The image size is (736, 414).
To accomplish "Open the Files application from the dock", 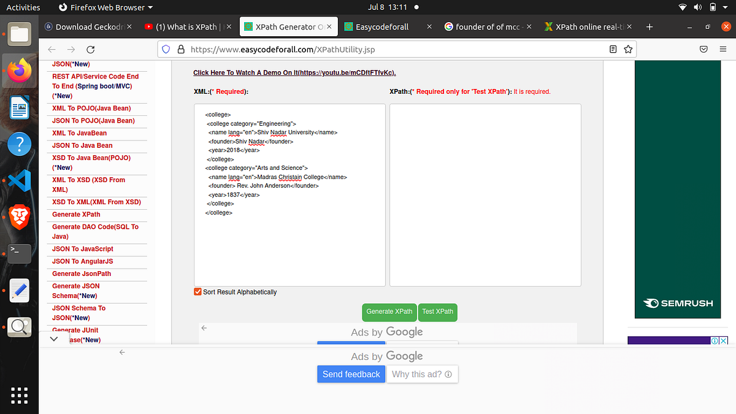I will [19, 34].
